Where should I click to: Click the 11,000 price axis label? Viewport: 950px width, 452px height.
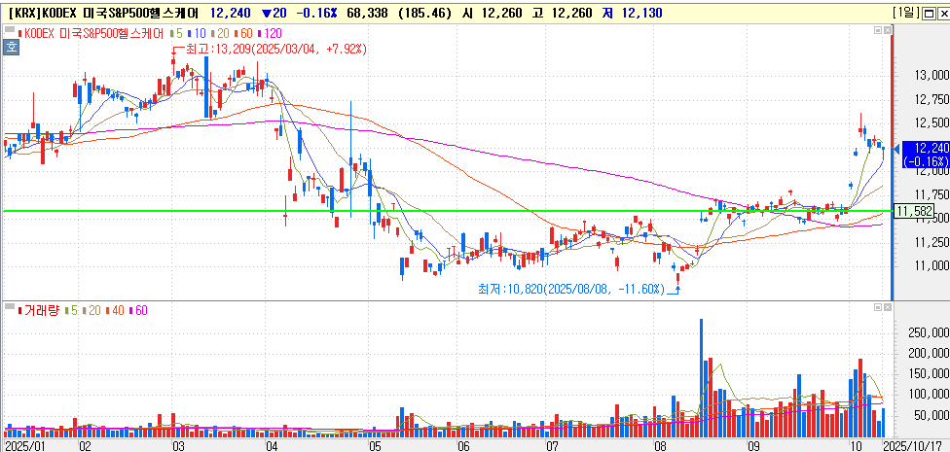932,265
